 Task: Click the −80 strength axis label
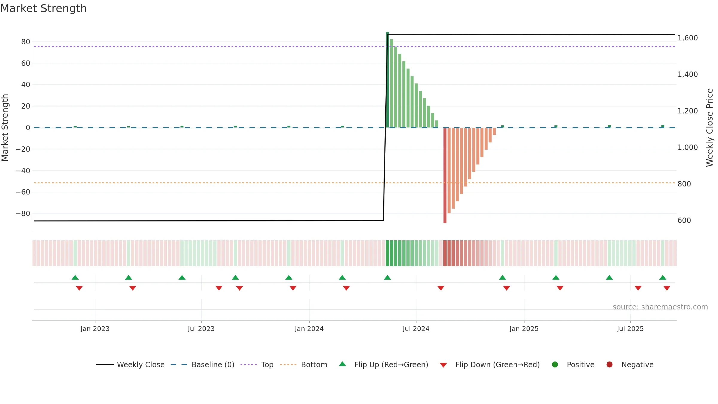[23, 213]
